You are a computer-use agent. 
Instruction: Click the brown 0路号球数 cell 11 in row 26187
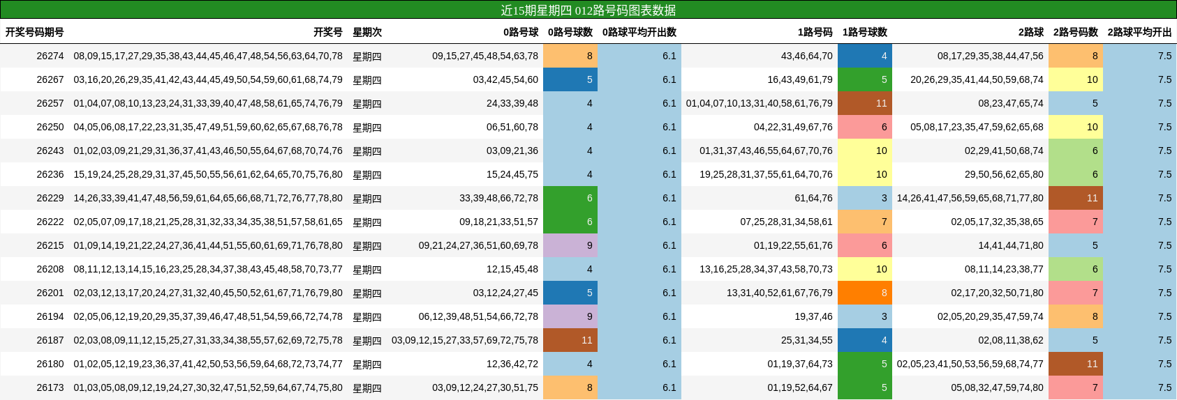coord(570,340)
